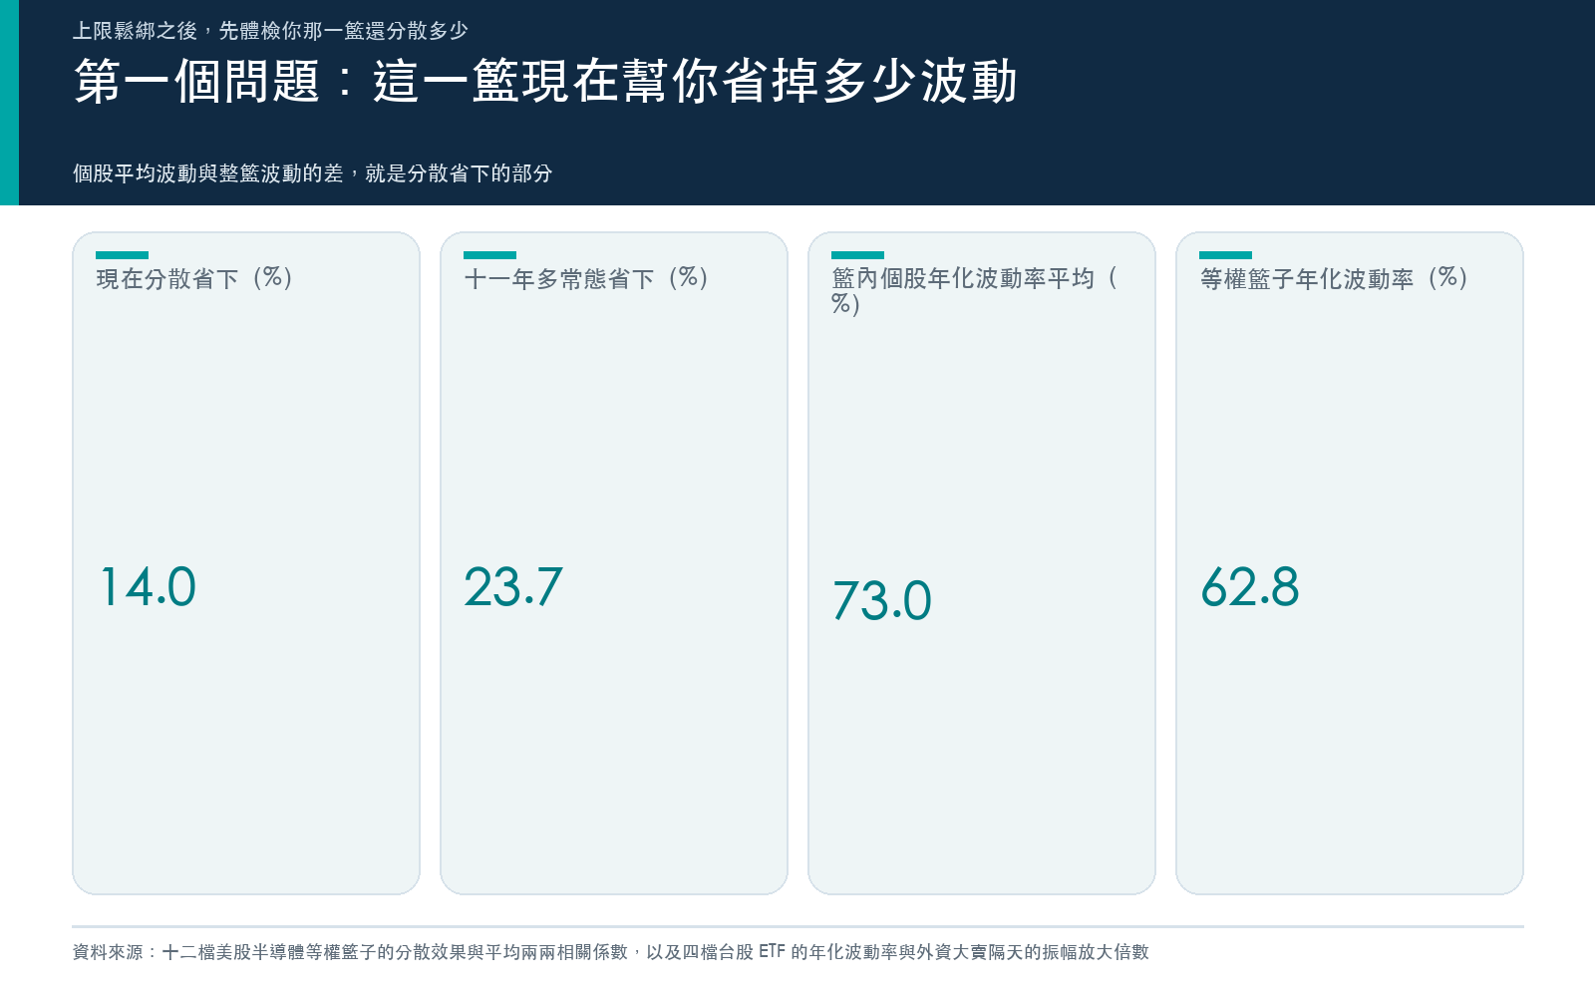Click the 資料來源 footnote text
The height and width of the screenshot is (997, 1595).
tap(611, 952)
